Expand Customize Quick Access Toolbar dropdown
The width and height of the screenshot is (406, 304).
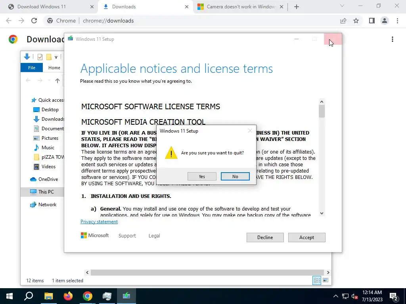tap(56, 57)
